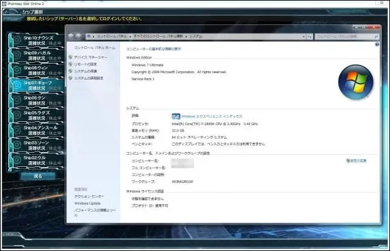Click shield icon beside システムの保護
The image size is (390, 251).
(71, 71)
